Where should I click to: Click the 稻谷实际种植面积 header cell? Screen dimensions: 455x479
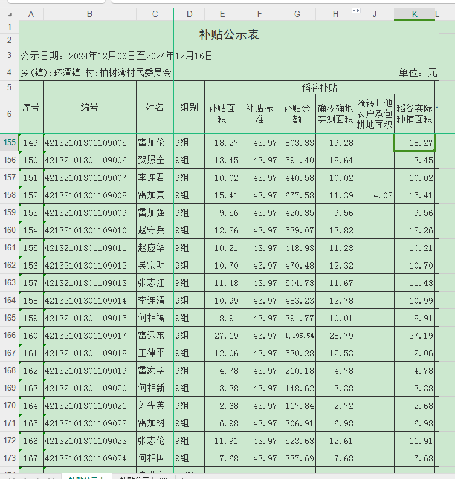pos(415,114)
